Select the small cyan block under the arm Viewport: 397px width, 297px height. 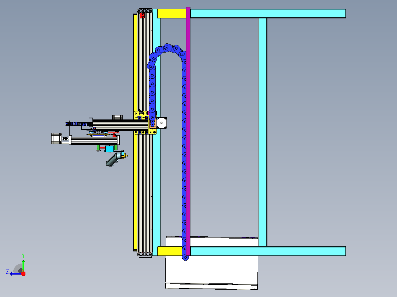coord(109,148)
